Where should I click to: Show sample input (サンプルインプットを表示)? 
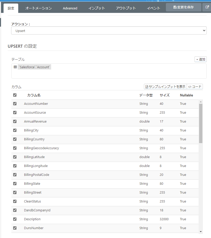coord(165,87)
